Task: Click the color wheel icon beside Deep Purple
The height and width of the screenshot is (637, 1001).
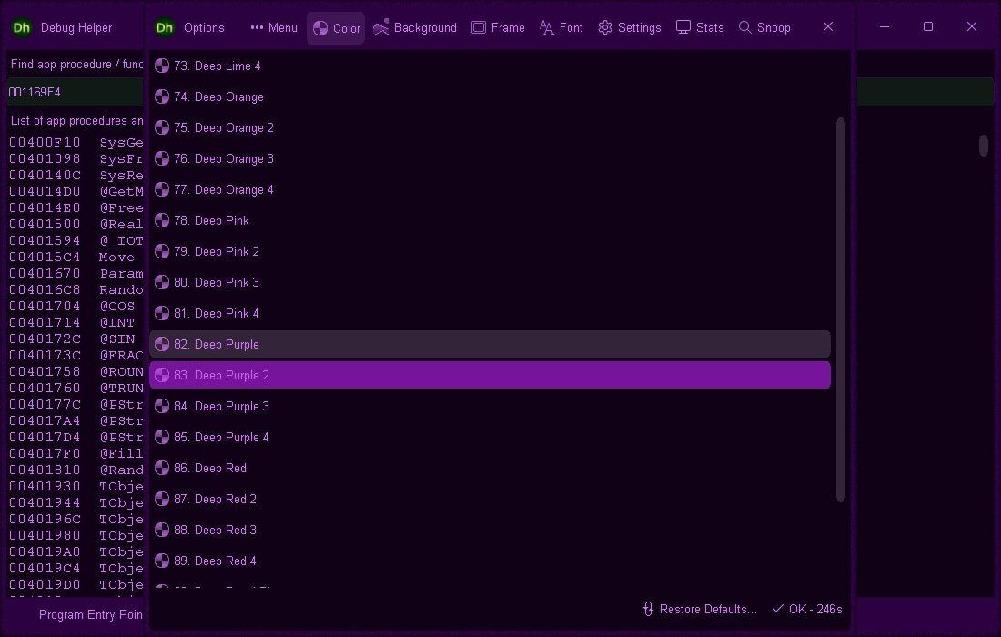Action: (161, 344)
